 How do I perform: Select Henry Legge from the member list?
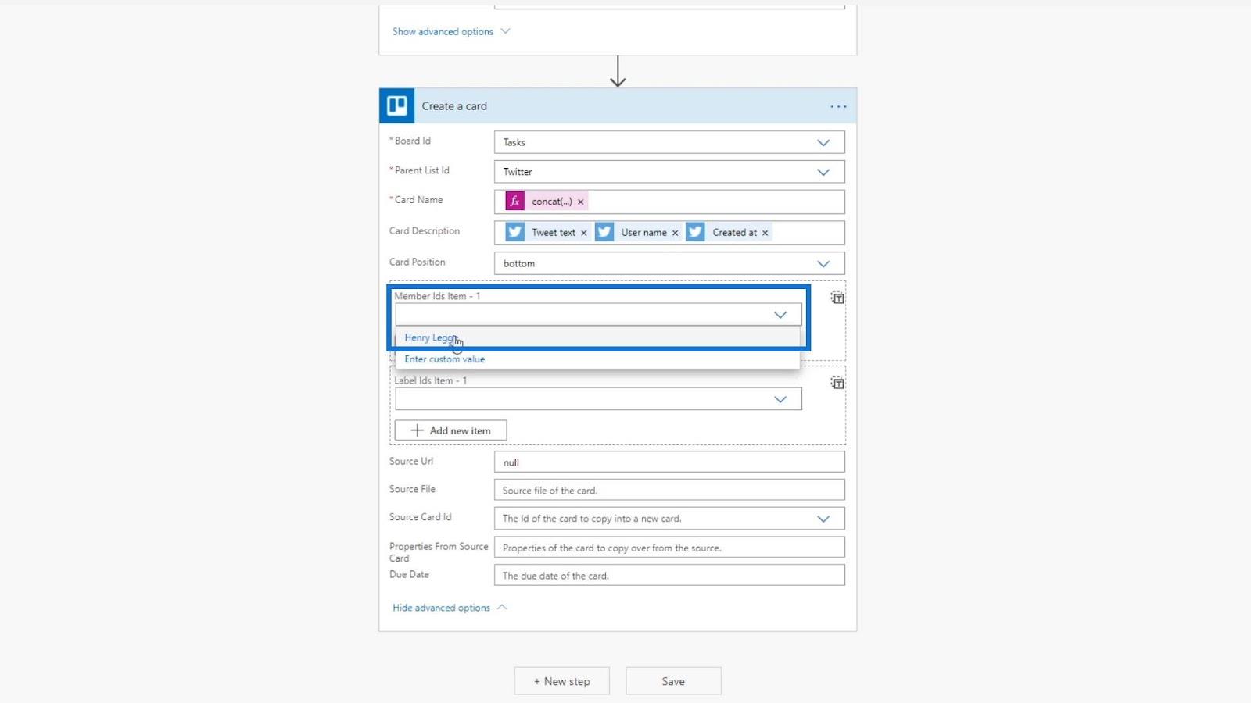pos(597,337)
